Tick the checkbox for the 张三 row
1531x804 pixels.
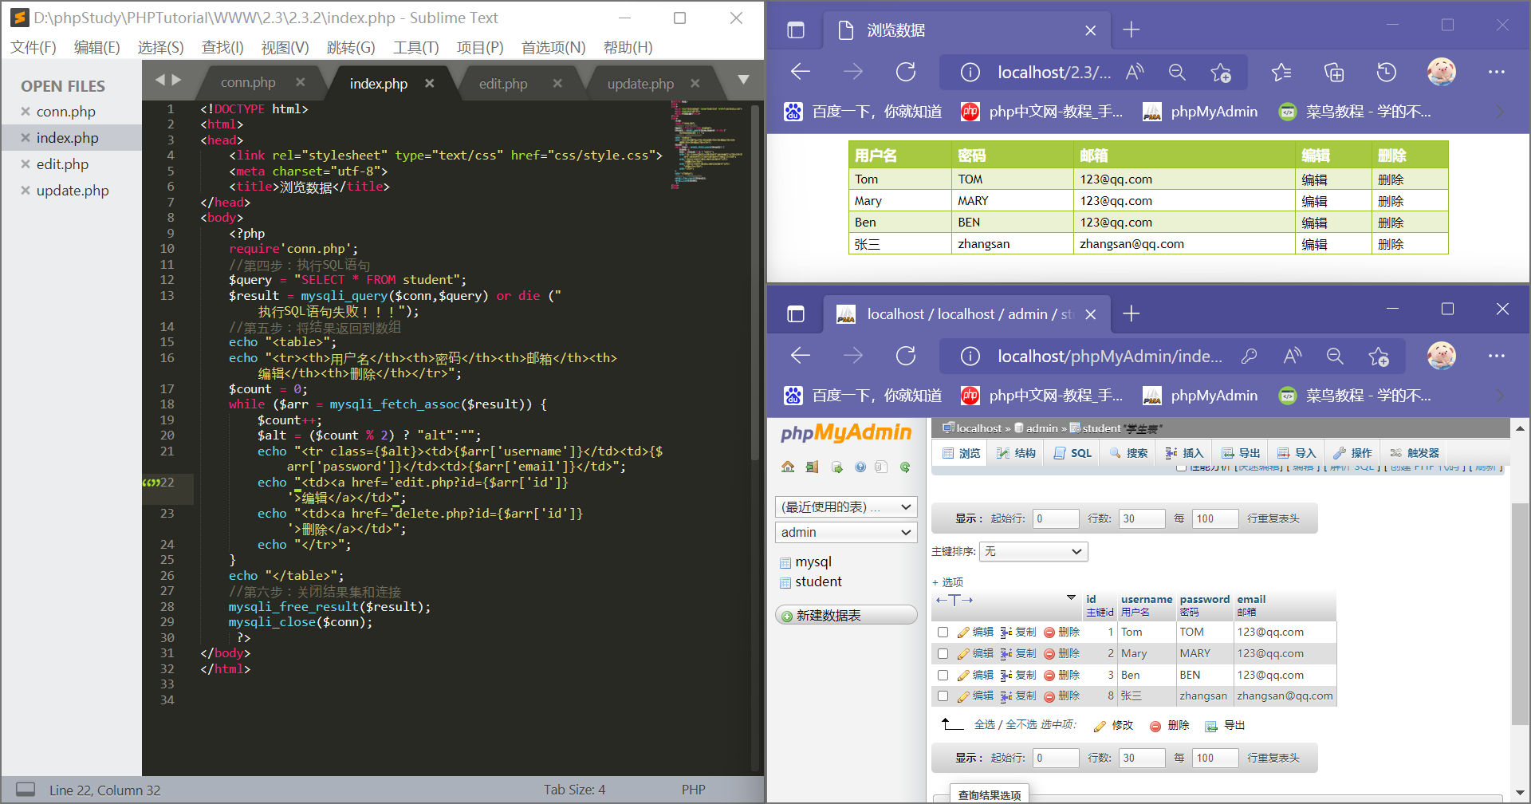click(x=943, y=696)
